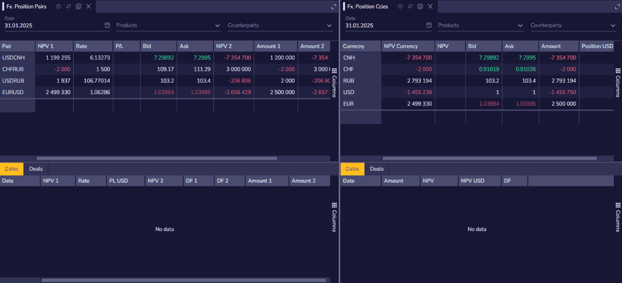Open help for Fx. Position Pairs
This screenshot has height=283, width=622.
pos(58,7)
